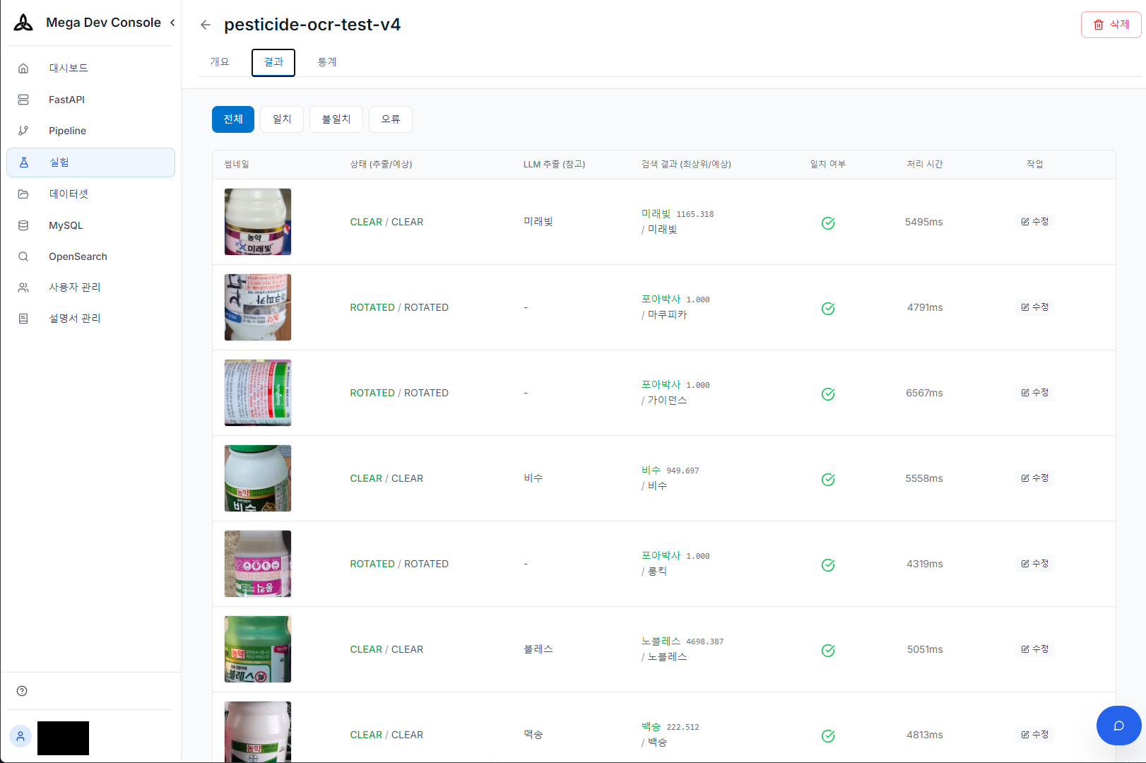Open the Pipeline section via its branch icon
Screen dimensions: 1146x763
[23, 131]
